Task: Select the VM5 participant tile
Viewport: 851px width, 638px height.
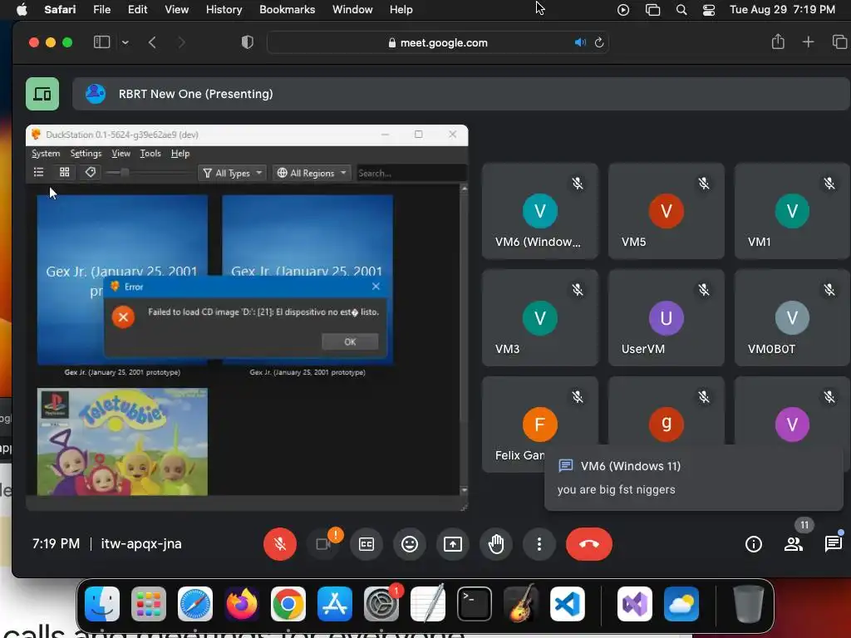Action: pos(666,211)
